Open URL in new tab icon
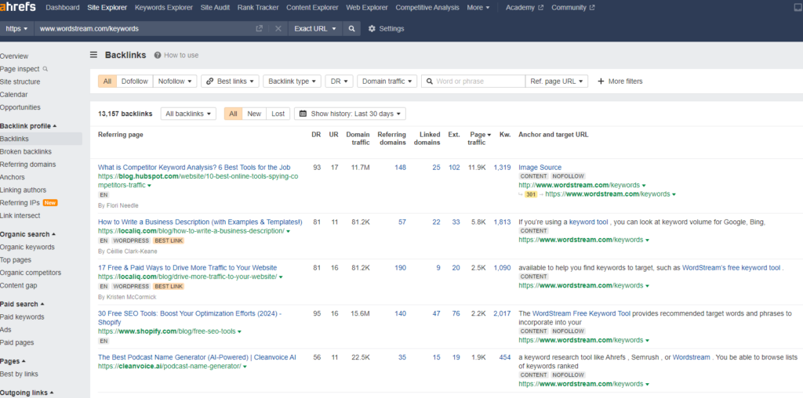 point(259,29)
